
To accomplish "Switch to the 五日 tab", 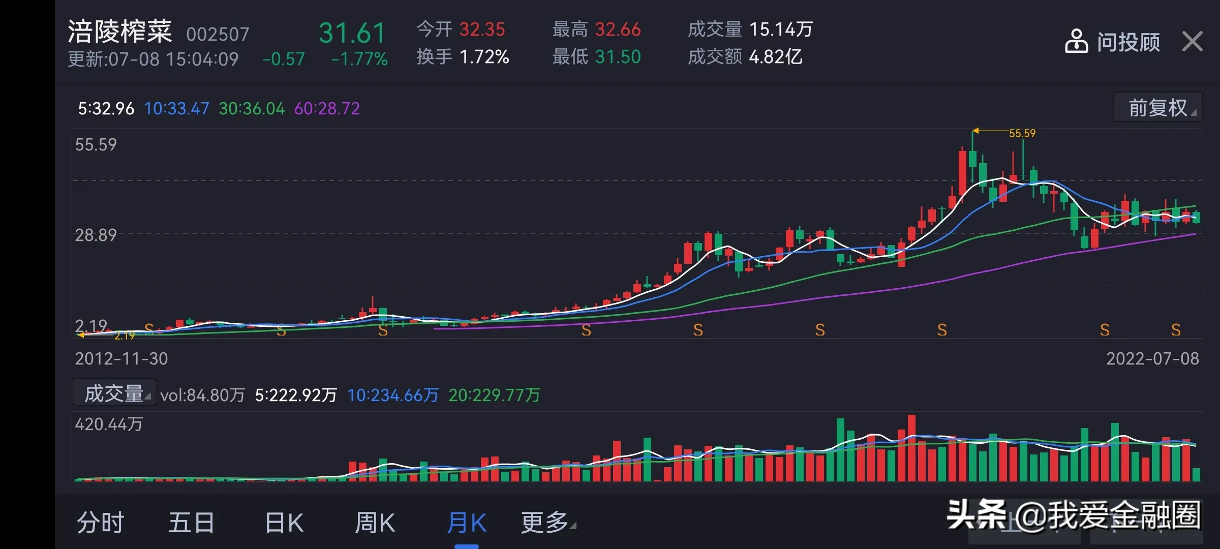I will tap(191, 522).
